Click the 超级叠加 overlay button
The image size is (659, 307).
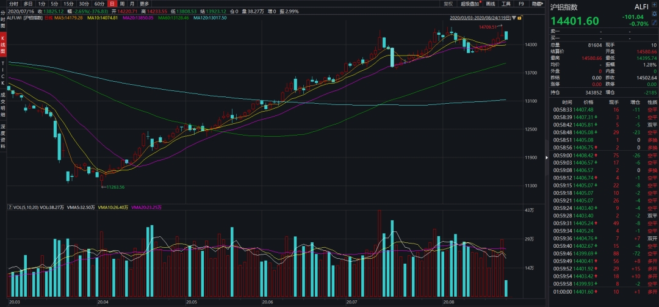[x=470, y=4]
